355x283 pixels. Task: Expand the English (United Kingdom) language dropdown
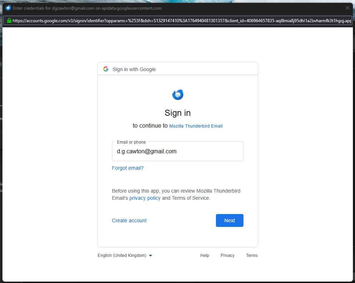pyautogui.click(x=125, y=255)
